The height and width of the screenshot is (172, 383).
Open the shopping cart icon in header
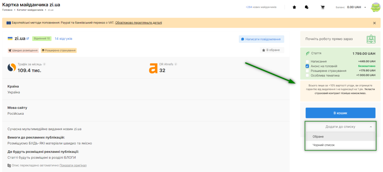(322, 7)
